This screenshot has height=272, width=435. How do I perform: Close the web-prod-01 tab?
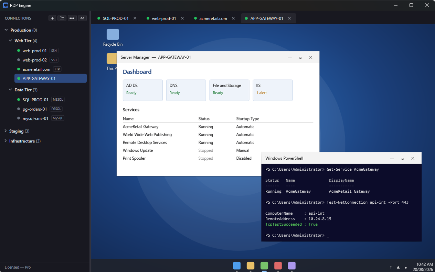tap(182, 18)
